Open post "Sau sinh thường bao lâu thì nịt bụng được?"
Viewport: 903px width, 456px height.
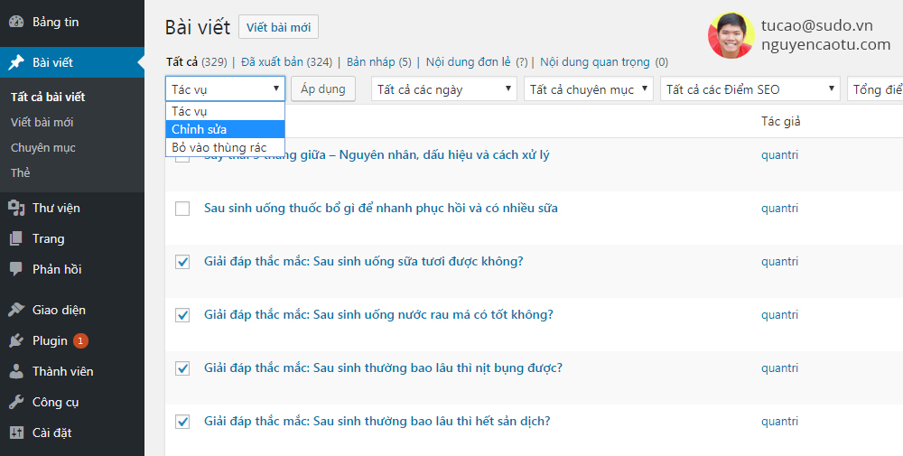click(383, 368)
